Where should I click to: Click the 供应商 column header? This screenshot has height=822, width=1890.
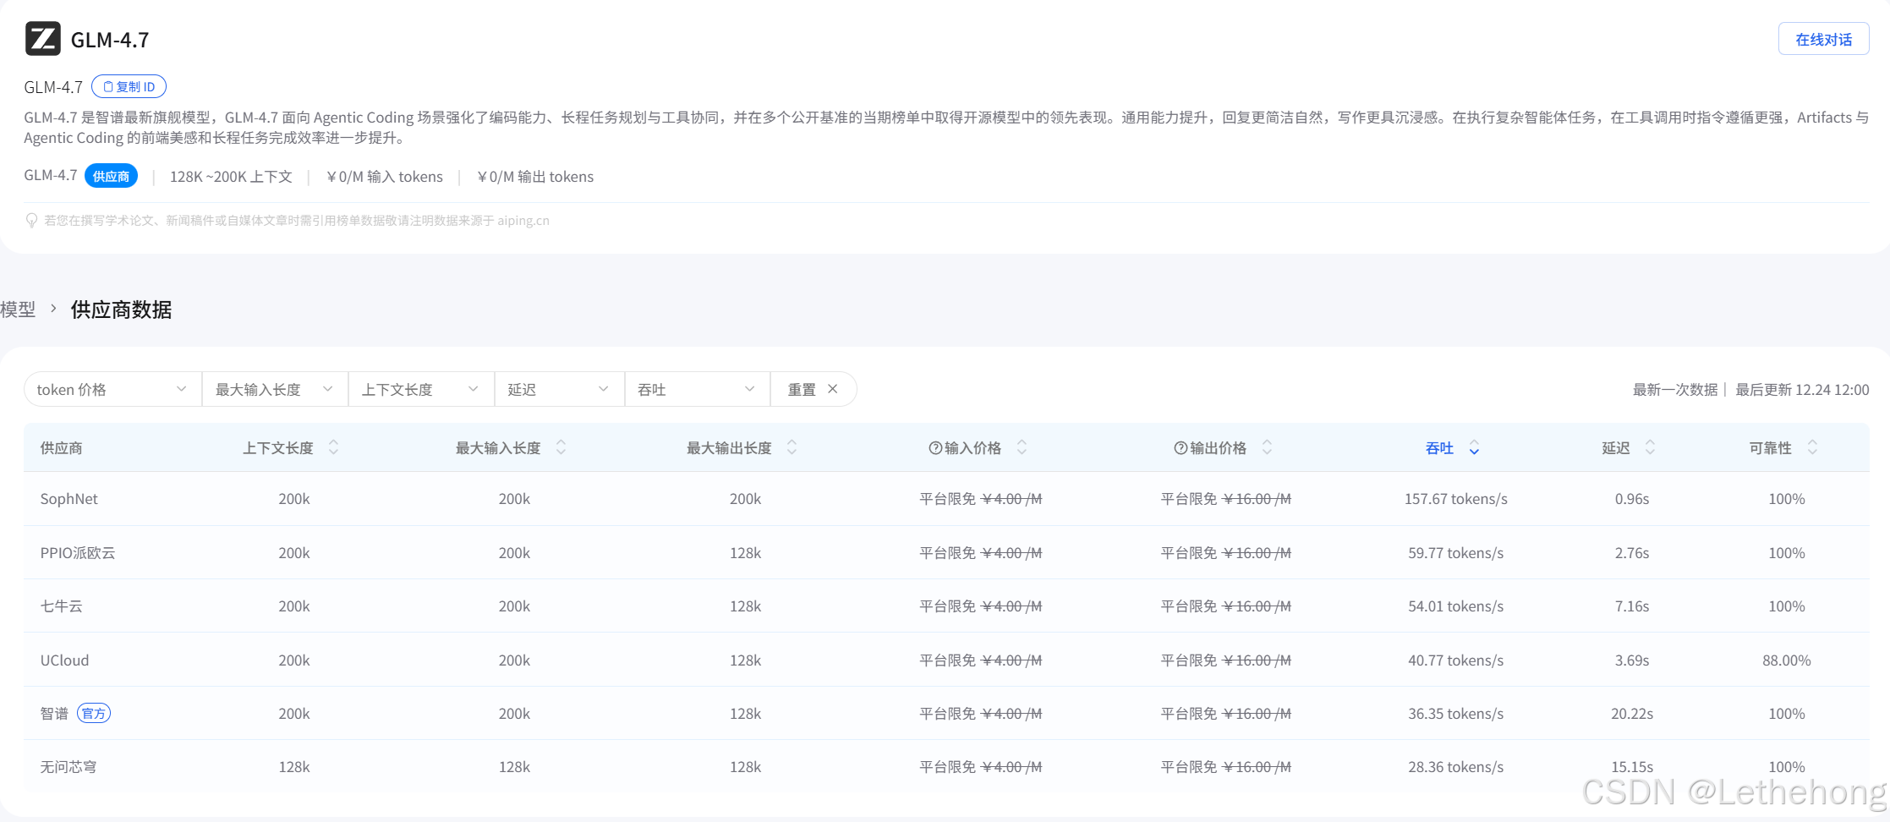click(x=61, y=448)
